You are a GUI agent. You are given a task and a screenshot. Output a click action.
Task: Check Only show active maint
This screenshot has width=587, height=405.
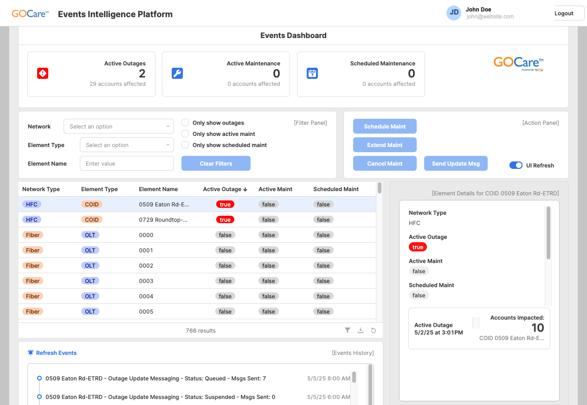click(x=185, y=134)
